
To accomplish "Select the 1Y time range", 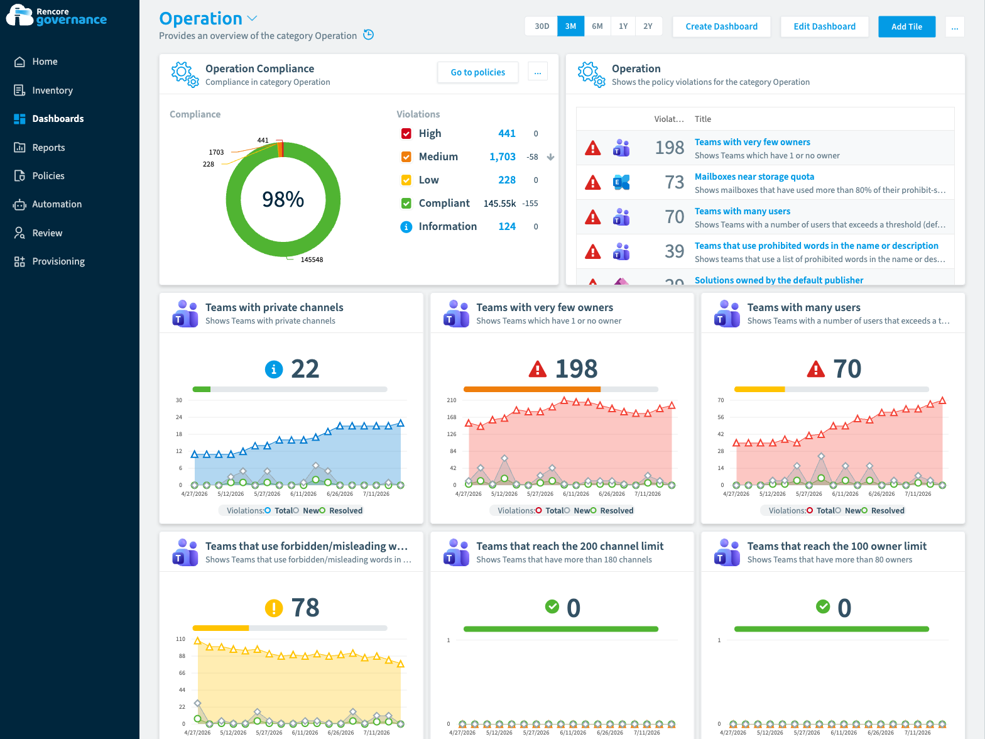I will pyautogui.click(x=623, y=26).
